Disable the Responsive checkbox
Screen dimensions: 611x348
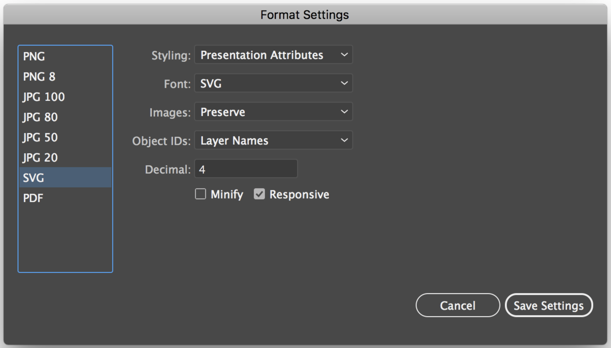[259, 194]
